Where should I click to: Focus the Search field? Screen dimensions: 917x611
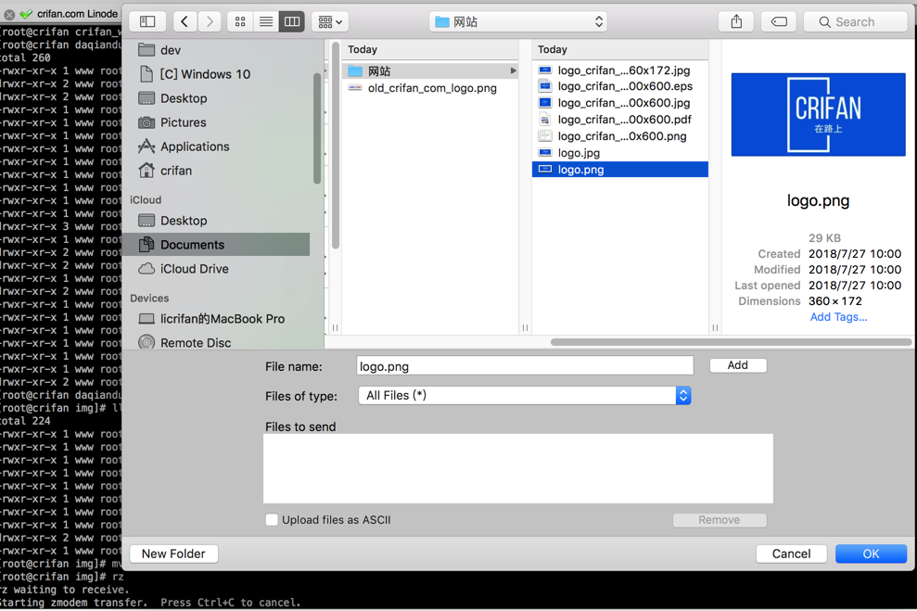coord(856,21)
